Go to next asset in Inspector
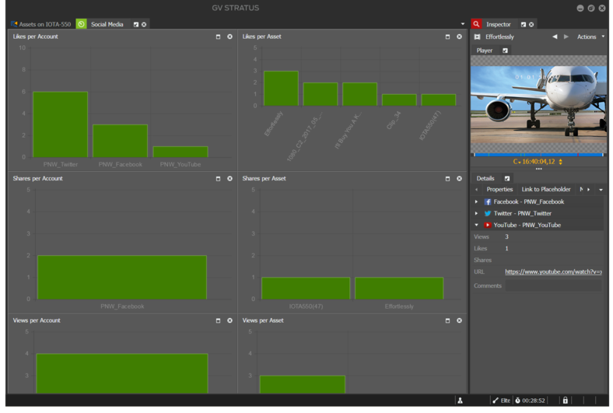Viewport: 613px width, 413px height. pos(566,37)
